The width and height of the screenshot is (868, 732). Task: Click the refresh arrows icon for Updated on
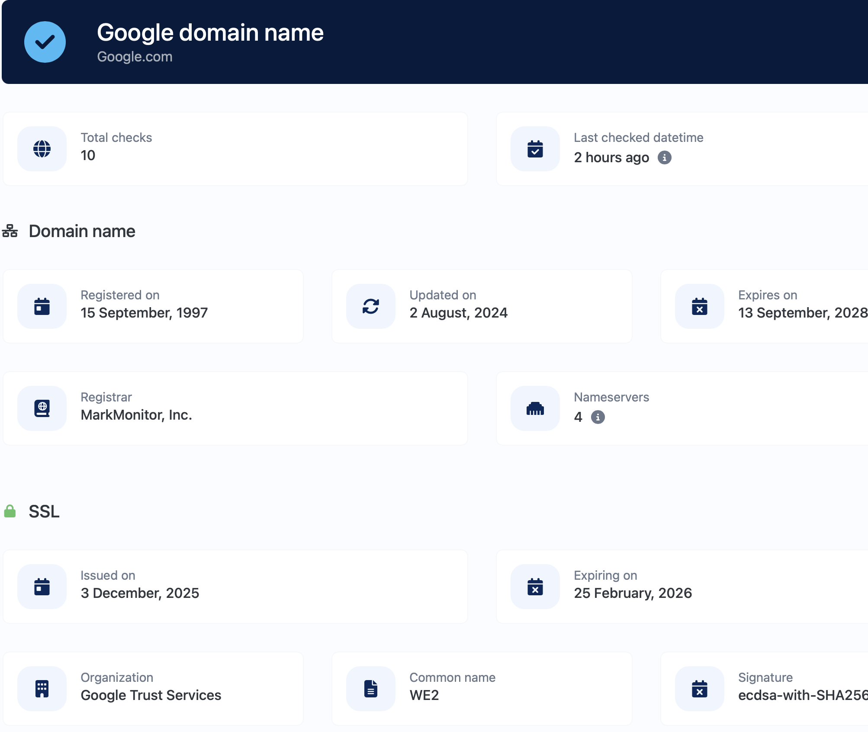(371, 306)
